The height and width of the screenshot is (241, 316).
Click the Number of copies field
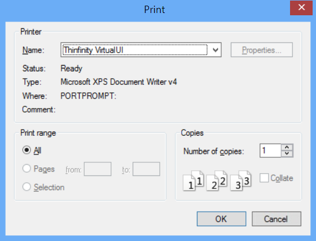[270, 150]
